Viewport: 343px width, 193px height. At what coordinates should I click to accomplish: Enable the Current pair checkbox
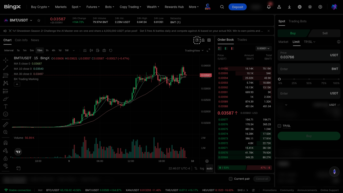pyautogui.click(x=230, y=179)
